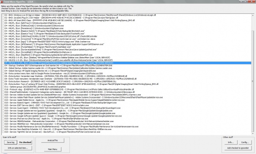Tick checkbox for Windows Live ID Sign-in Helper BHO
The width and height of the screenshot is (256, 154).
pyautogui.click(x=3, y=15)
